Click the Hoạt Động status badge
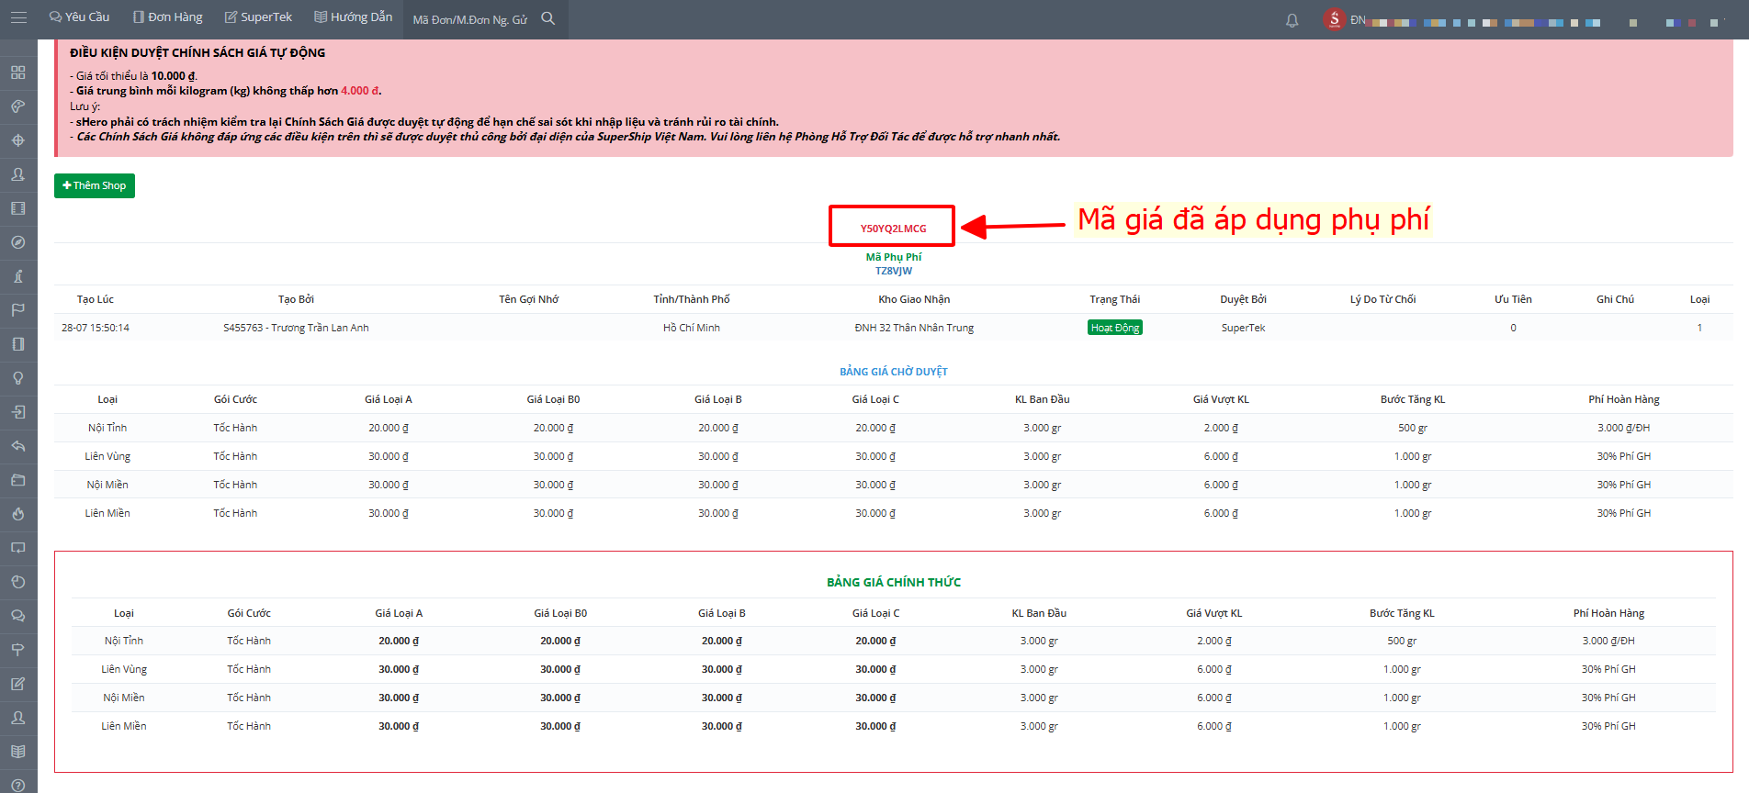The height and width of the screenshot is (793, 1749). coord(1114,328)
